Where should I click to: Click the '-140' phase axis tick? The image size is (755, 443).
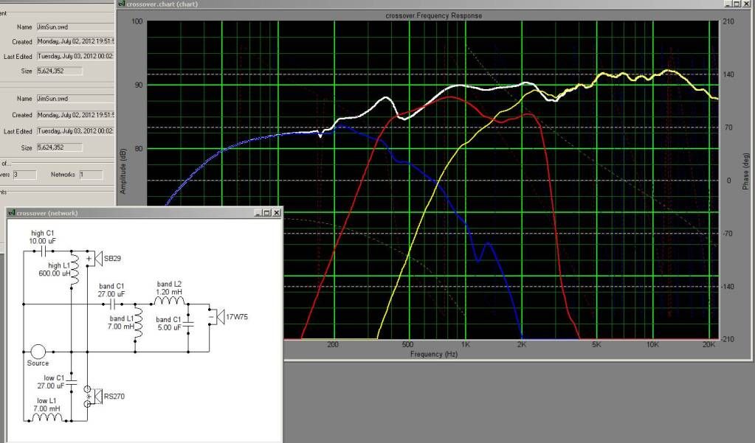(727, 287)
